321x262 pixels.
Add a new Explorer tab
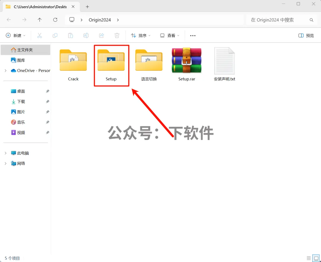tap(87, 7)
